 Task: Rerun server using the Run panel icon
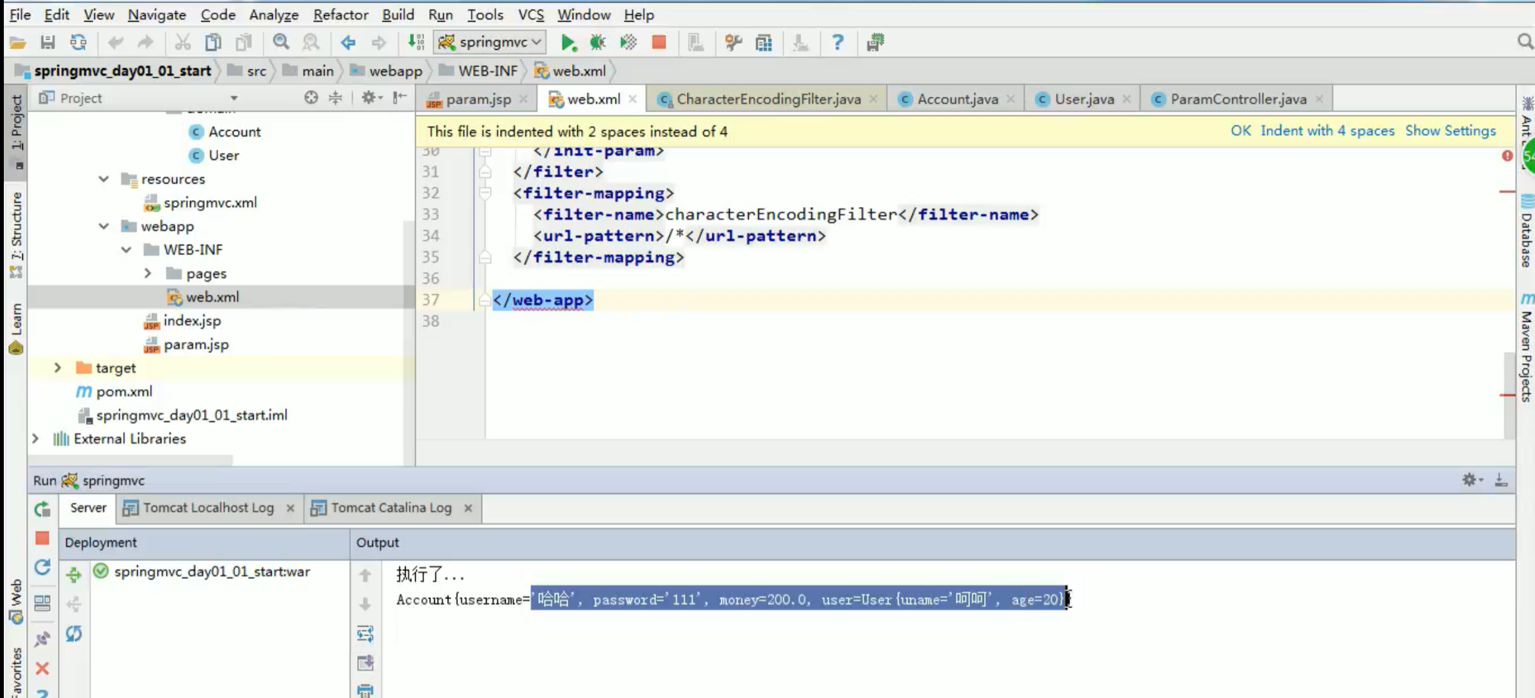43,509
